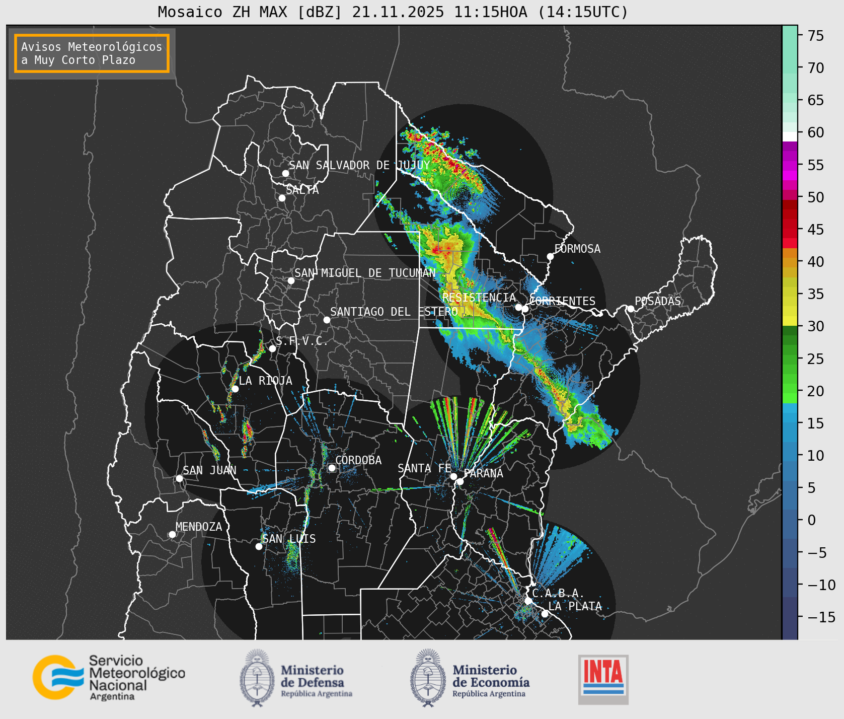Click the Mendoza city marker
Viewport: 844px width, 719px height.
[172, 534]
